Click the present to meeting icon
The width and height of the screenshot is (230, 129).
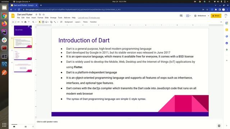tap(188, 16)
